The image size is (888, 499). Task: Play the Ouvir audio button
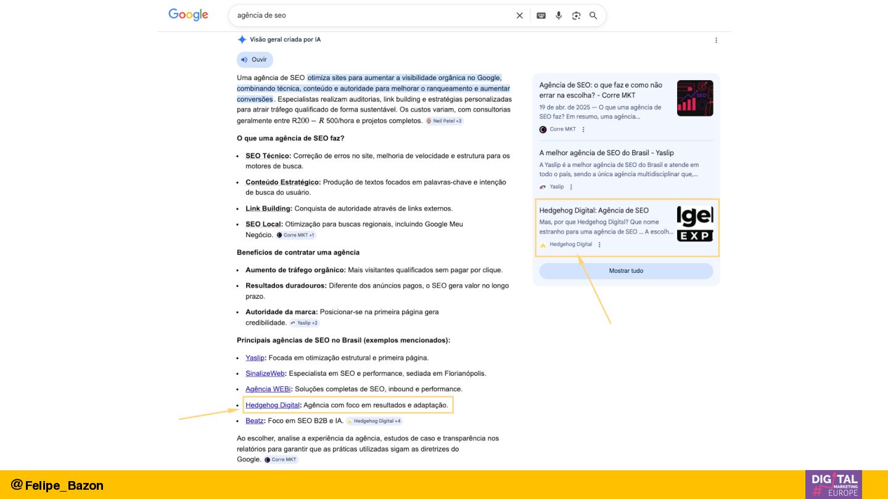point(255,60)
